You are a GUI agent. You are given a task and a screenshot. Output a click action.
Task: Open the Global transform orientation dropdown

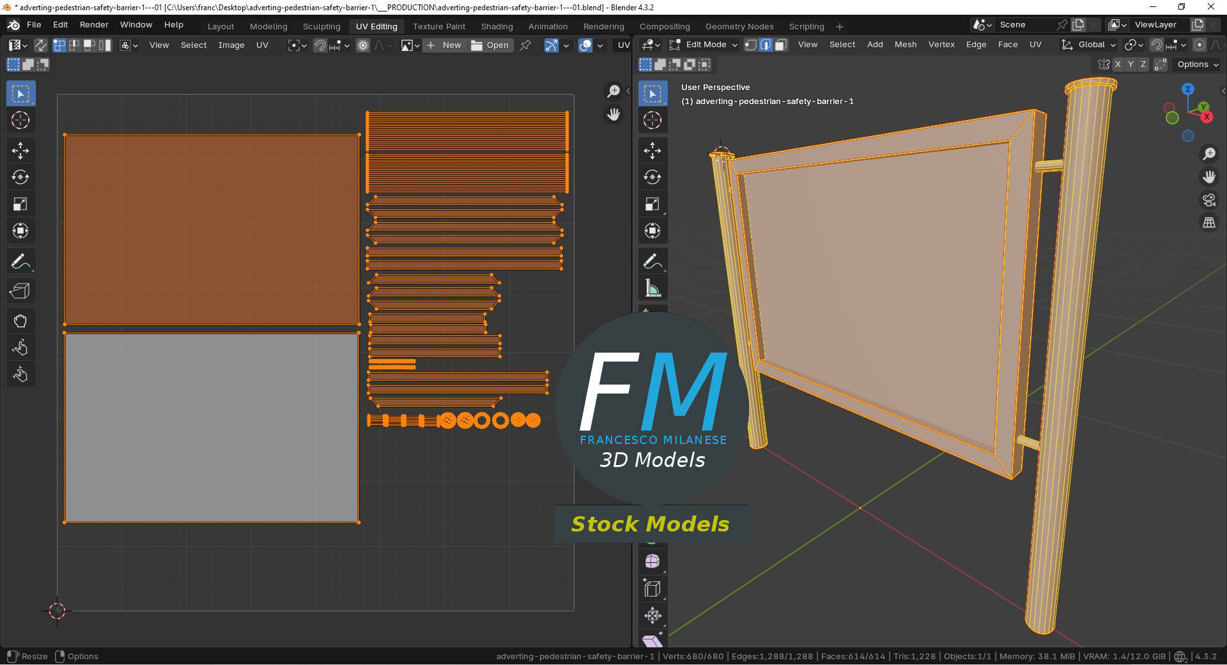tap(1088, 45)
